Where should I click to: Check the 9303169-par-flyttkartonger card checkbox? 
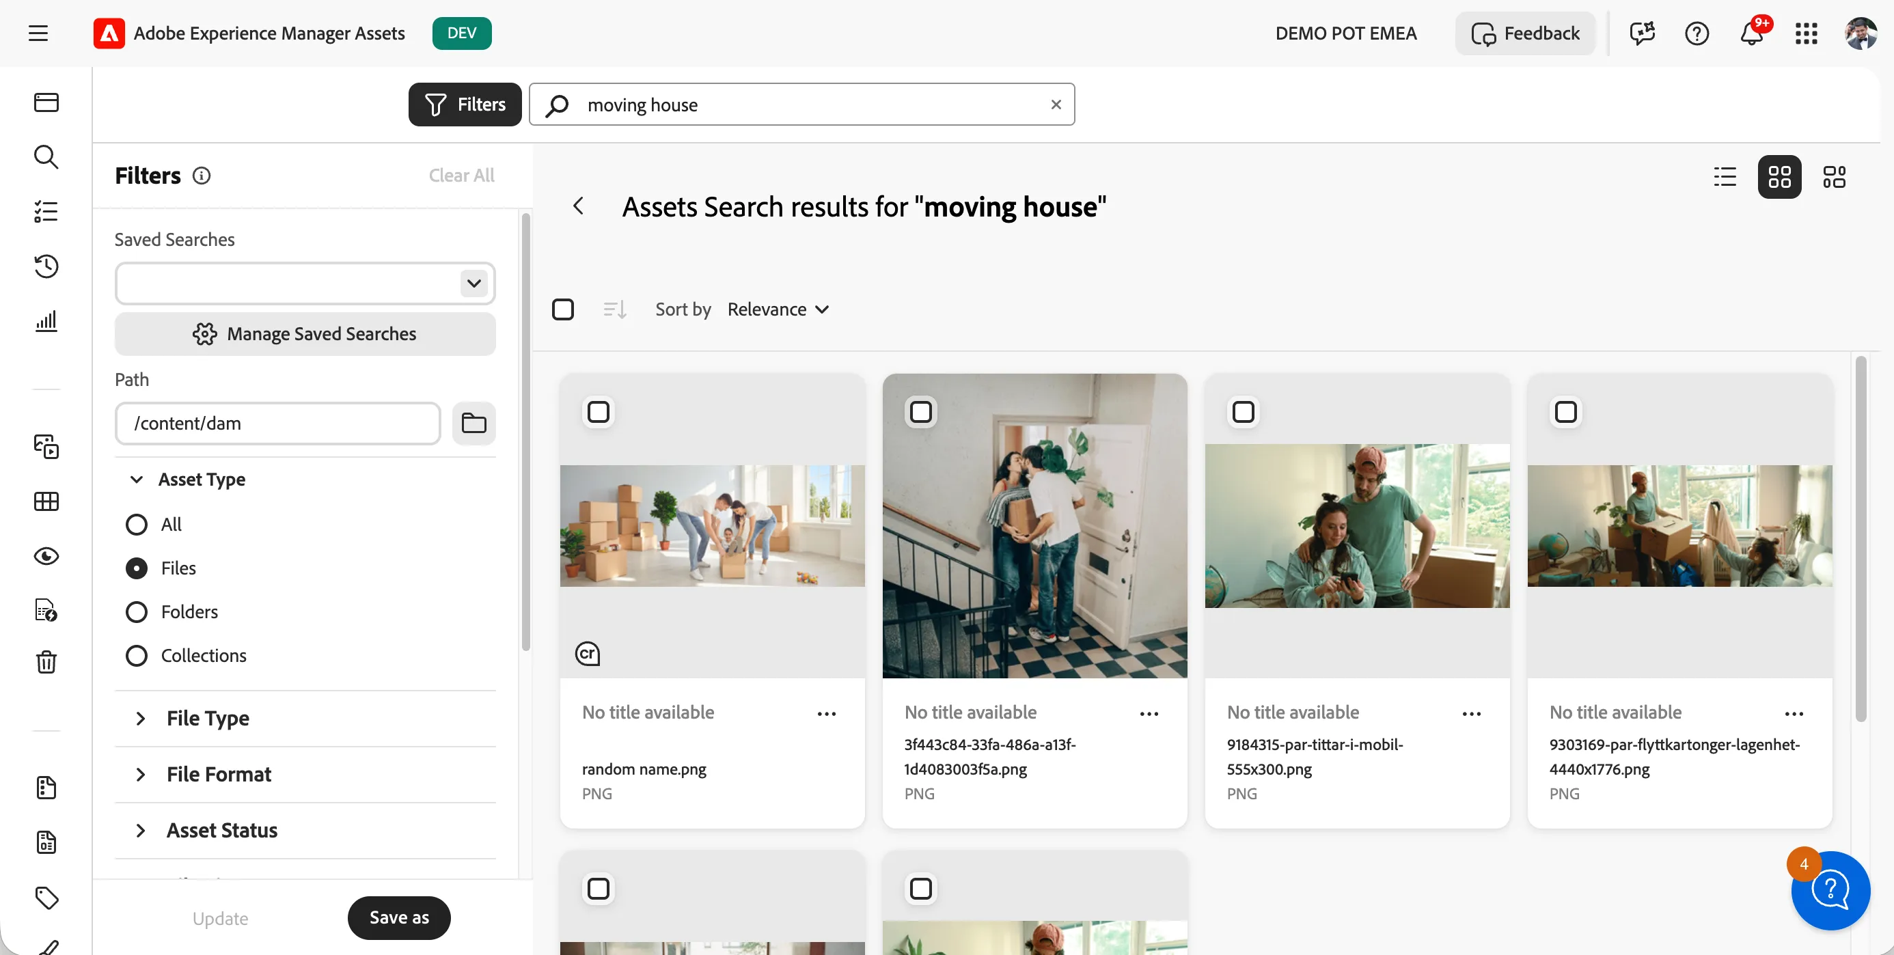1566,412
